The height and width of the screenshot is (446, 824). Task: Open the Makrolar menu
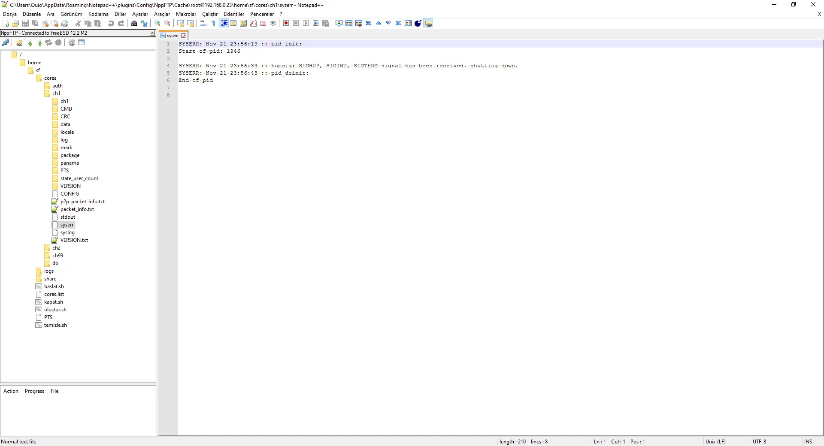186,14
